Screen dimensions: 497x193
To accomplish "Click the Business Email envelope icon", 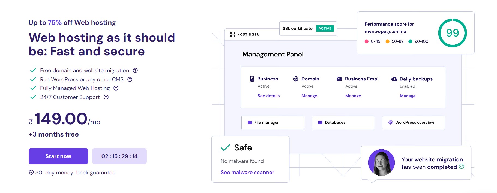I will (339, 79).
